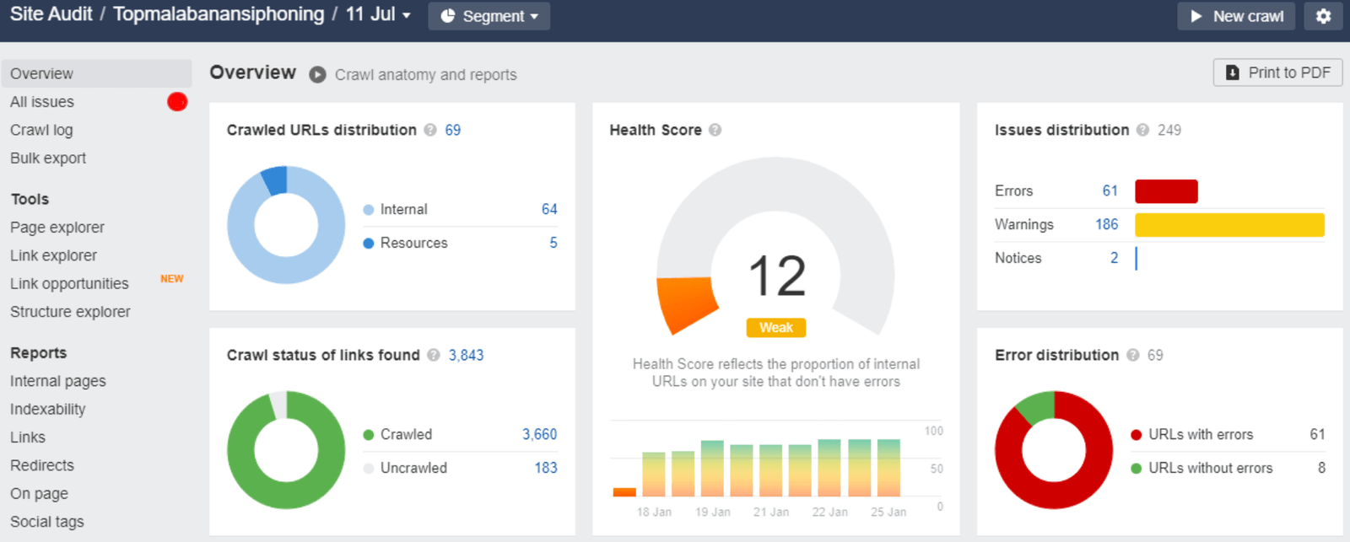Open the Social tags report
This screenshot has height=542, width=1350.
tap(47, 522)
